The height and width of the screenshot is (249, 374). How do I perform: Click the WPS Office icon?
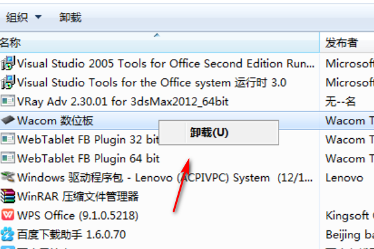pyautogui.click(x=8, y=215)
